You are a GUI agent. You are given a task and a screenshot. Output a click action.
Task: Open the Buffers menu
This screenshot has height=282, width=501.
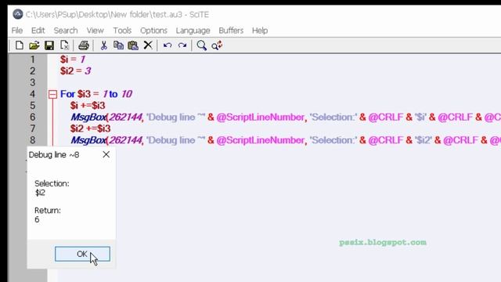[x=231, y=31]
